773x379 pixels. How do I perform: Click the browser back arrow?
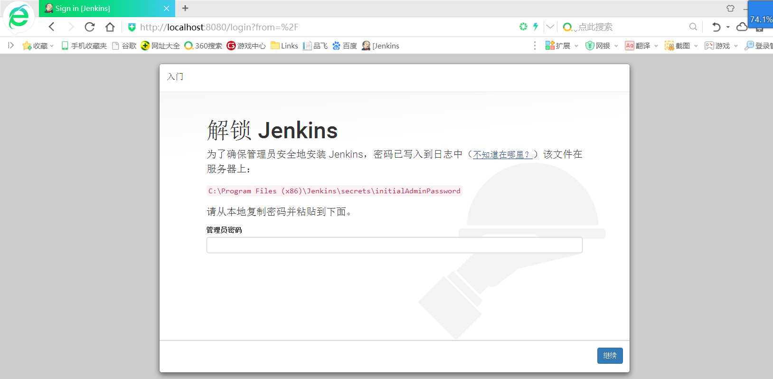click(52, 27)
